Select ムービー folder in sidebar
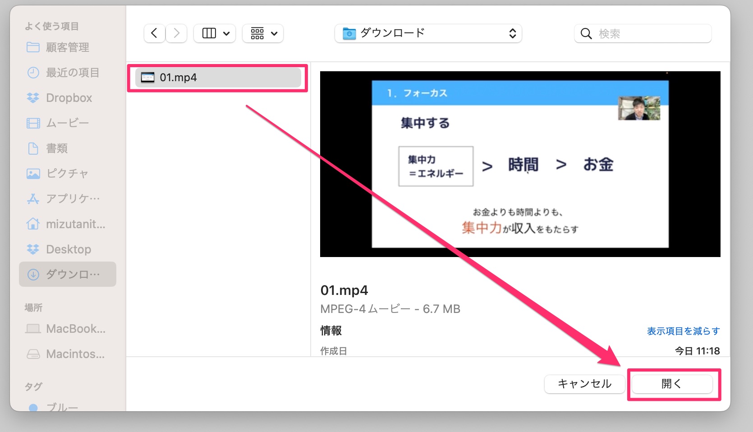Image resolution: width=753 pixels, height=432 pixels. click(67, 123)
